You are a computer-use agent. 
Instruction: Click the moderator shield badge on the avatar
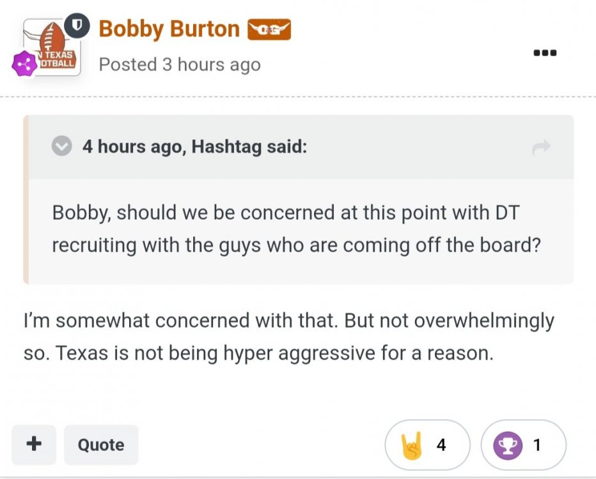point(77,26)
